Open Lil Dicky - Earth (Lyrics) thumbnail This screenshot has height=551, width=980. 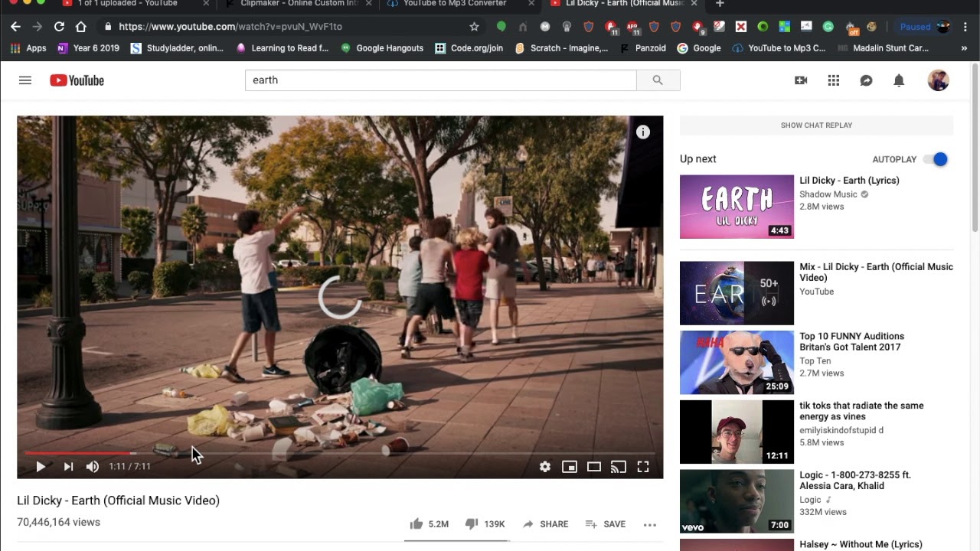pyautogui.click(x=737, y=207)
